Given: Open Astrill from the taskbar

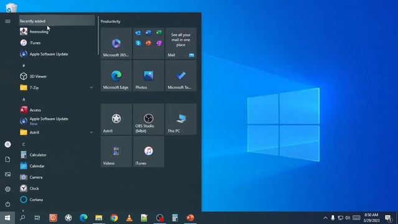Looking at the screenshot, I should pos(68,218).
